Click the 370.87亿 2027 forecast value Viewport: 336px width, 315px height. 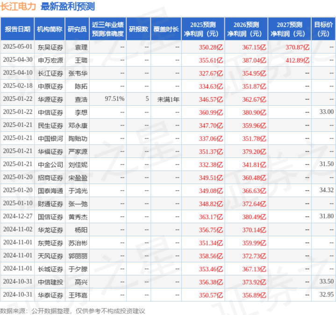[297, 47]
